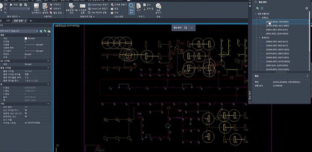Click the zoom icon in 형상 정리 palette
The height and width of the screenshot is (152, 312).
tap(262, 8)
